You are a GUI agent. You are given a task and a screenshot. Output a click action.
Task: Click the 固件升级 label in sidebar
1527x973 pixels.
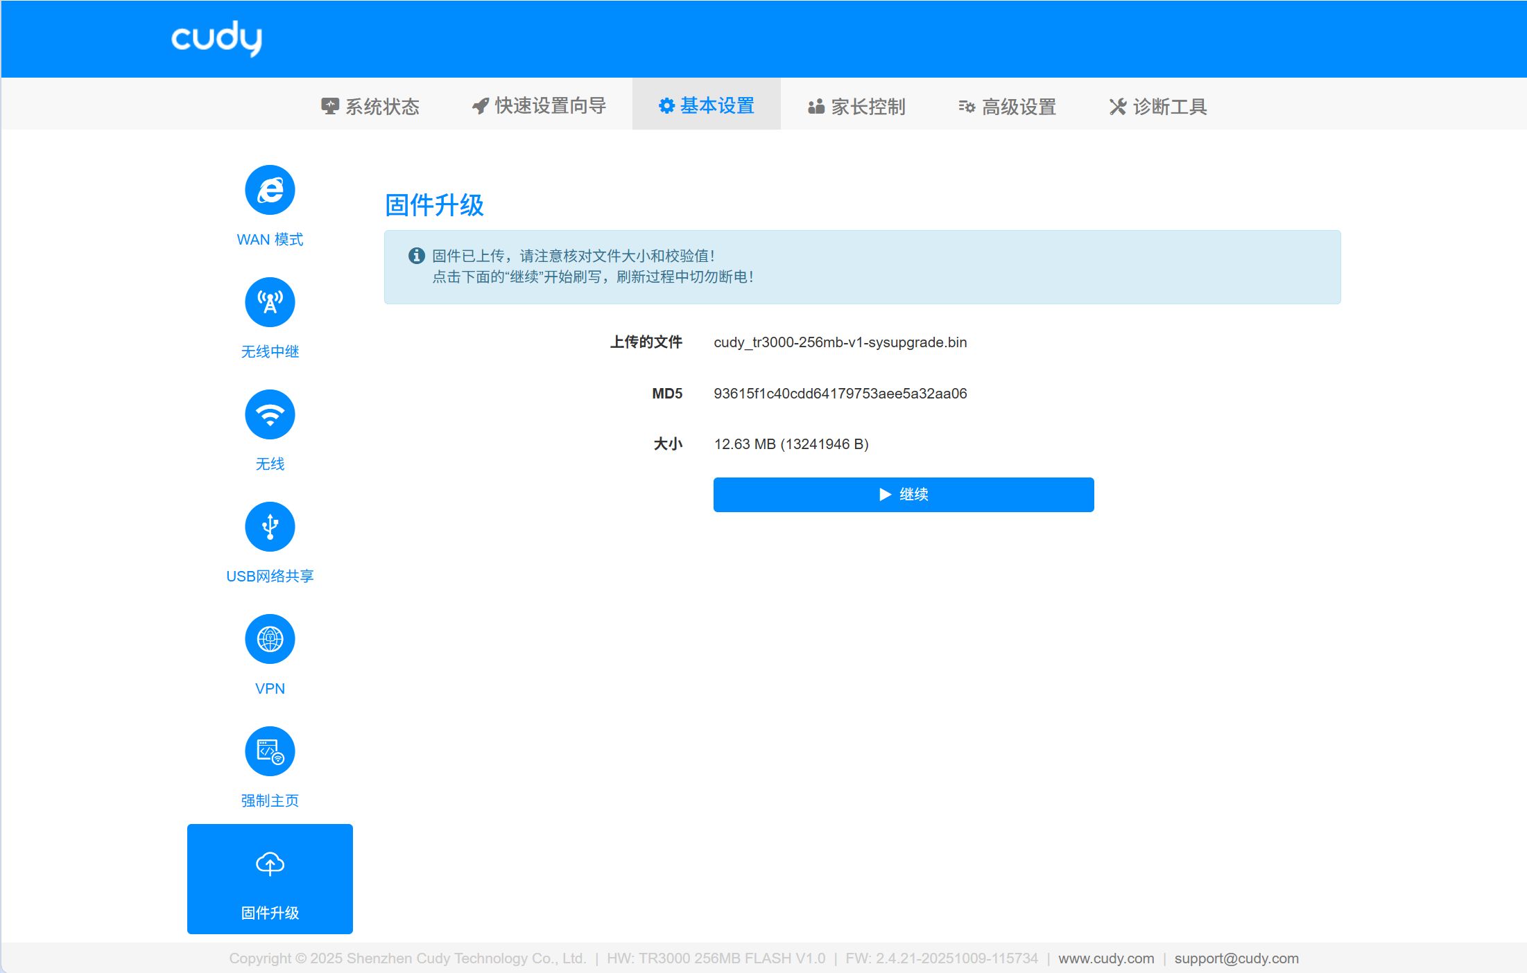pyautogui.click(x=270, y=913)
